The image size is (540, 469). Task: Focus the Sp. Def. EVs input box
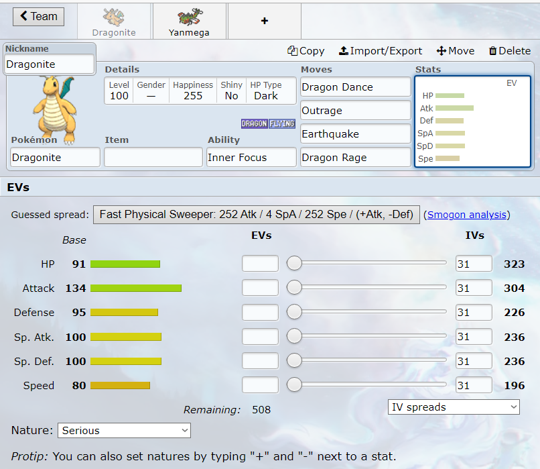(x=260, y=361)
